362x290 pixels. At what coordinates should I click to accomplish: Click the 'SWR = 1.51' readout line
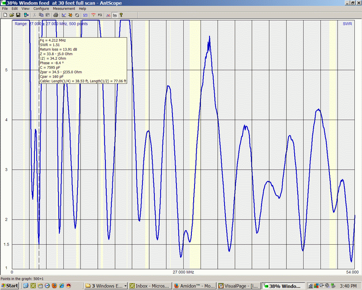50,45
